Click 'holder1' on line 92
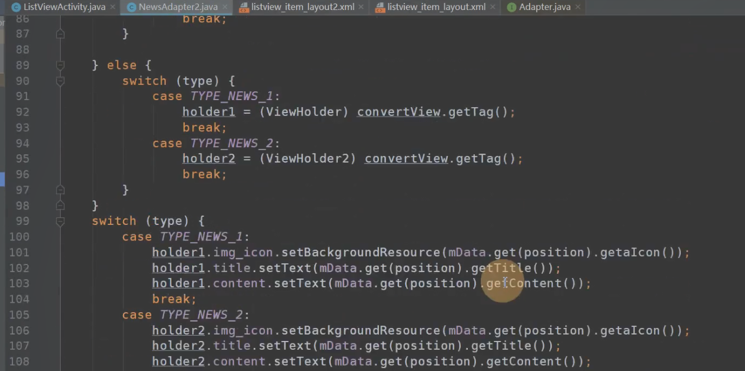Image resolution: width=745 pixels, height=371 pixels. [209, 112]
